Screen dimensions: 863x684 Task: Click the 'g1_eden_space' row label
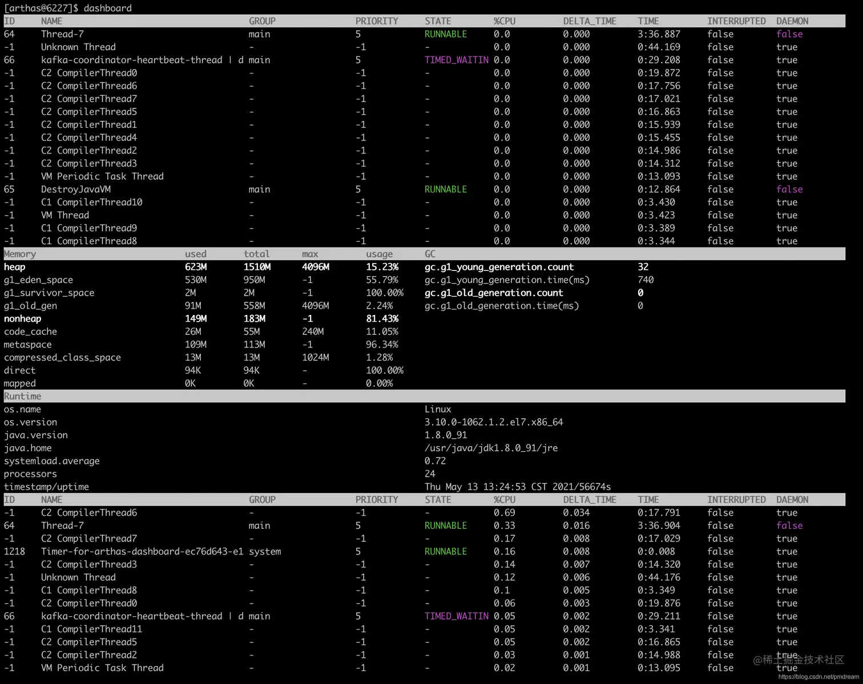[38, 280]
